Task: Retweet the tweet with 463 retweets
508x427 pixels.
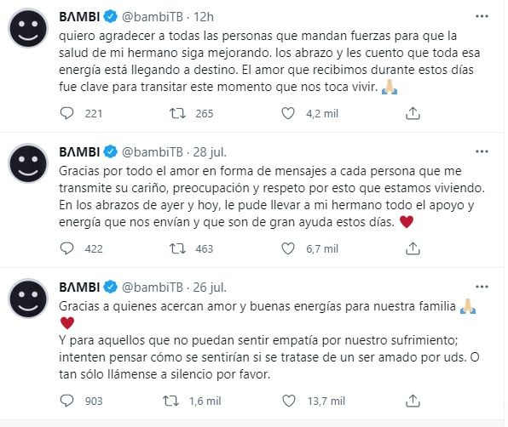Action: [x=178, y=248]
